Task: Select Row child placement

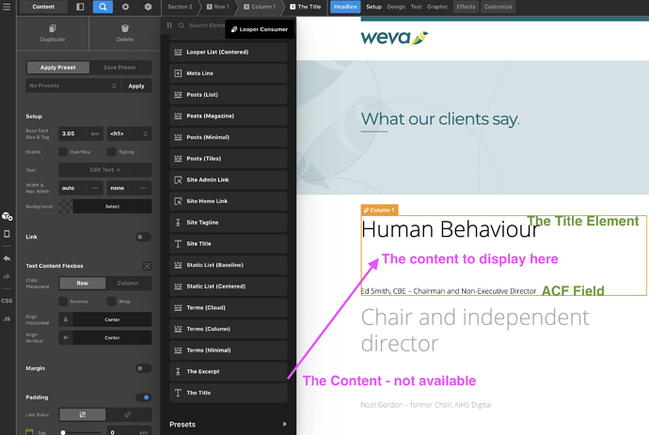Action: coord(83,283)
